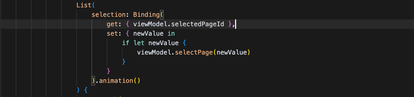The image size is (414, 97).
Task: Click the opening parenthesis after Binding
Action: pyautogui.click(x=162, y=15)
